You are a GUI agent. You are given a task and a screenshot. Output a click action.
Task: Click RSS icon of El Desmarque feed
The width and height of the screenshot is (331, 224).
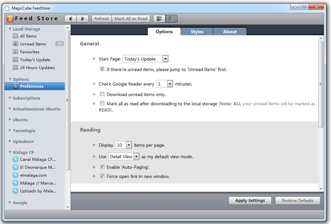coord(15,167)
